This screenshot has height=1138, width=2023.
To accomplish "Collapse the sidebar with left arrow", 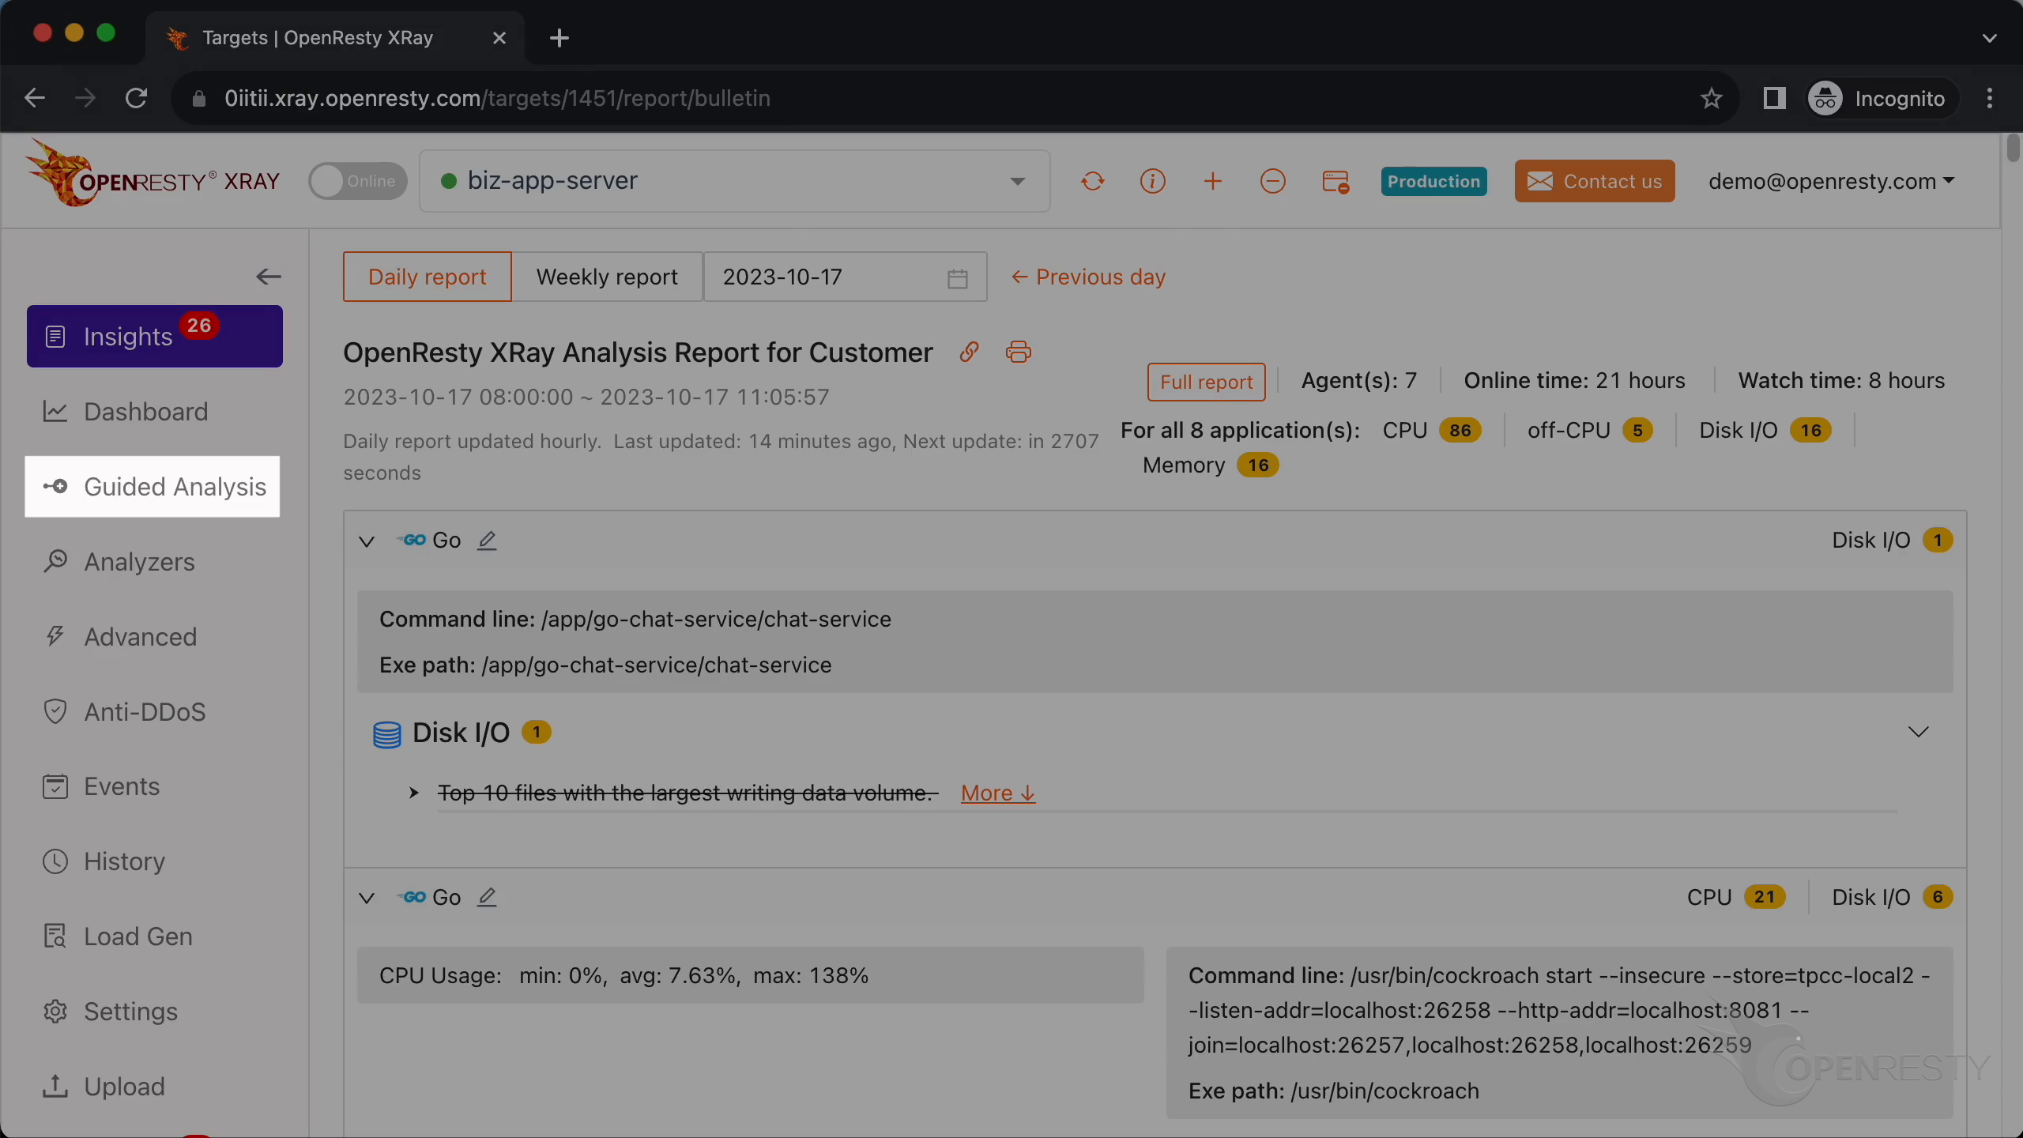I will pyautogui.click(x=269, y=277).
